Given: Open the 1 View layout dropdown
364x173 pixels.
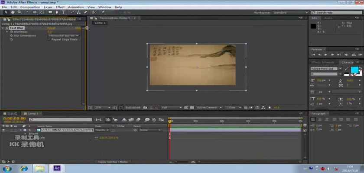Looking at the screenshot, I should [x=233, y=108].
